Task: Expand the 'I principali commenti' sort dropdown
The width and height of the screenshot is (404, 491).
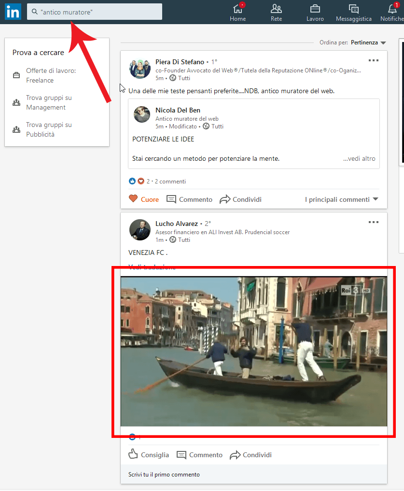Action: click(x=341, y=199)
